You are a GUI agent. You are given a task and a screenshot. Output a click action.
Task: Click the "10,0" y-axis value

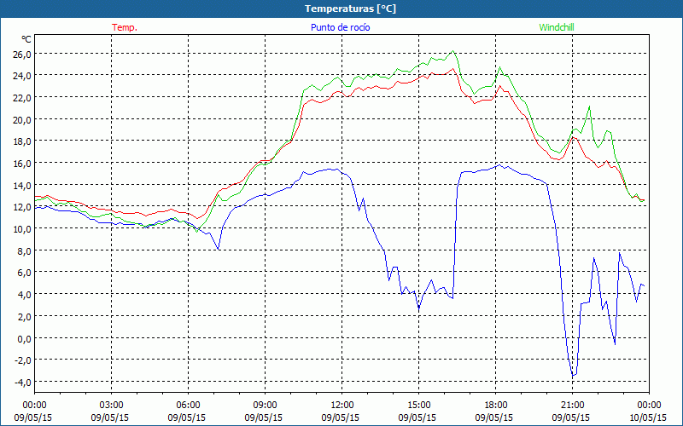[x=22, y=229]
